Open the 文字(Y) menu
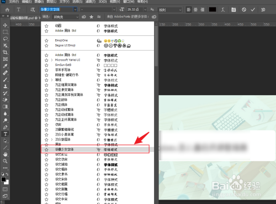276x204 pixels. click(x=65, y=2)
